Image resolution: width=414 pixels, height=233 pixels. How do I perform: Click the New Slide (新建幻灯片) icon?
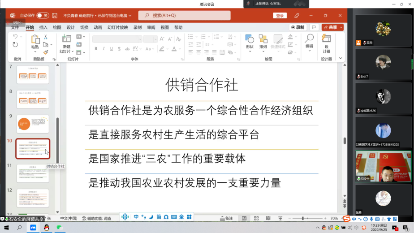coord(66,39)
